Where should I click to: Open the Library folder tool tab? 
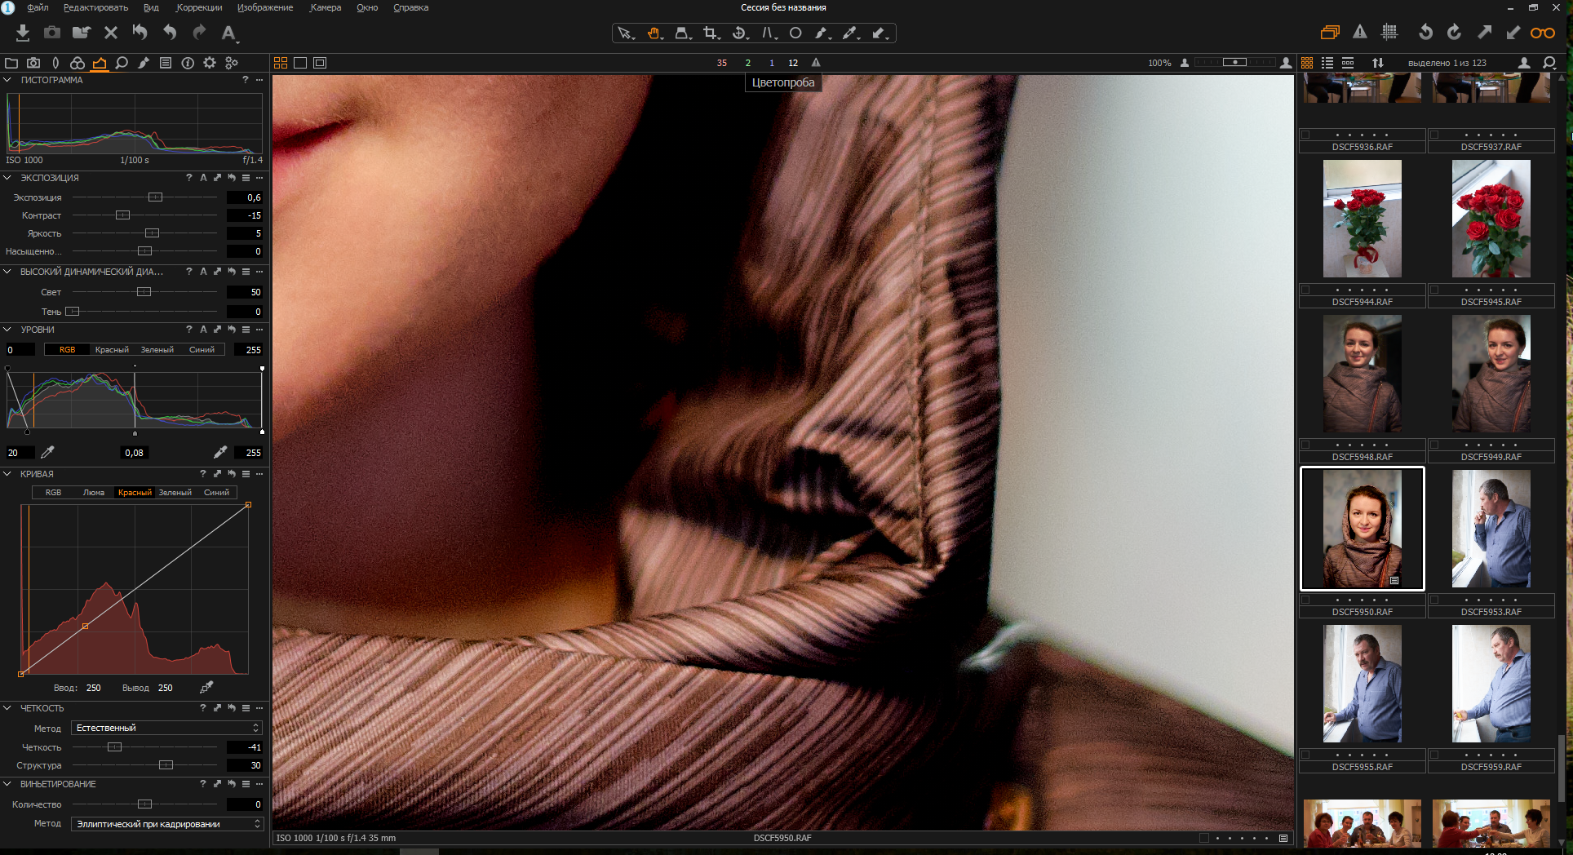(11, 63)
